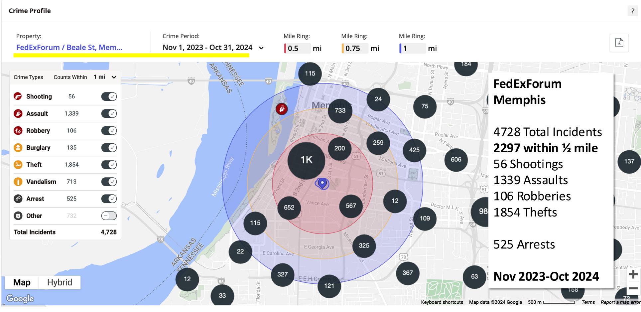Image resolution: width=641 pixels, height=312 pixels.
Task: Click the Theft count 1,854
Action: [x=71, y=165]
